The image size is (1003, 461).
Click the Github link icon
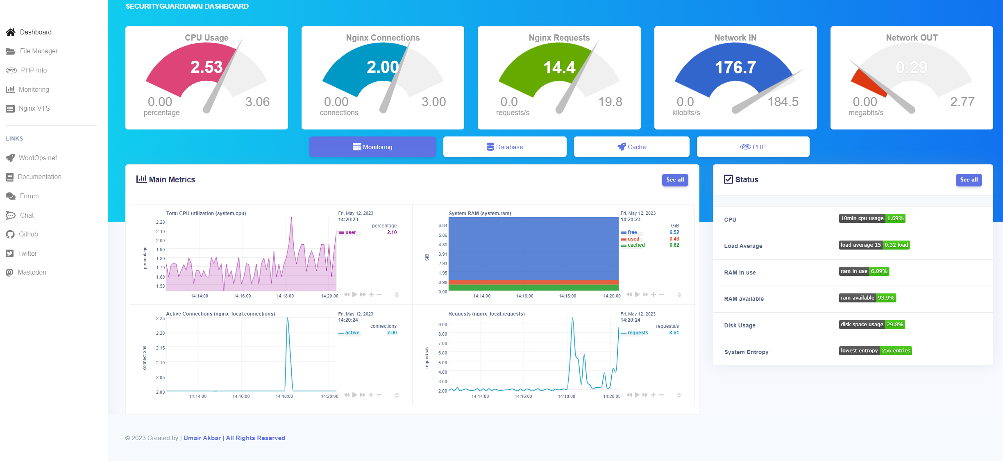(x=10, y=234)
